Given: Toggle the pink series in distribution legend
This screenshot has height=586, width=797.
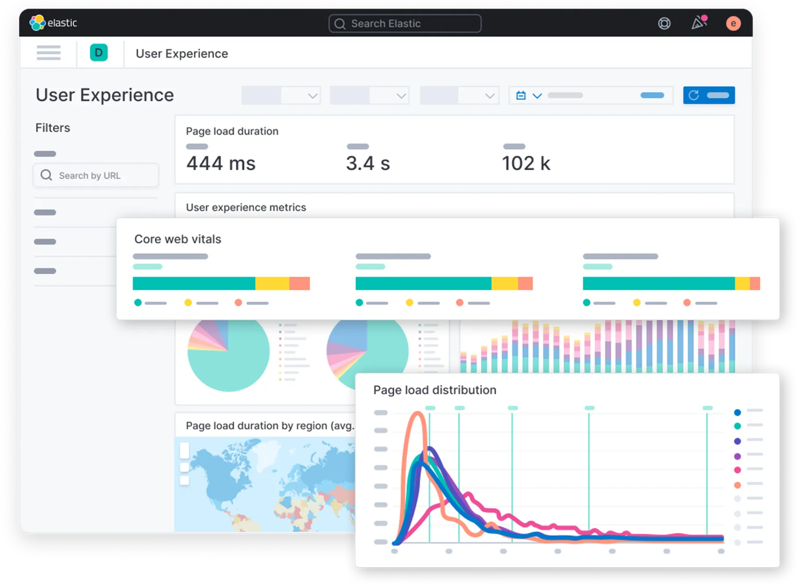Looking at the screenshot, I should tap(738, 470).
